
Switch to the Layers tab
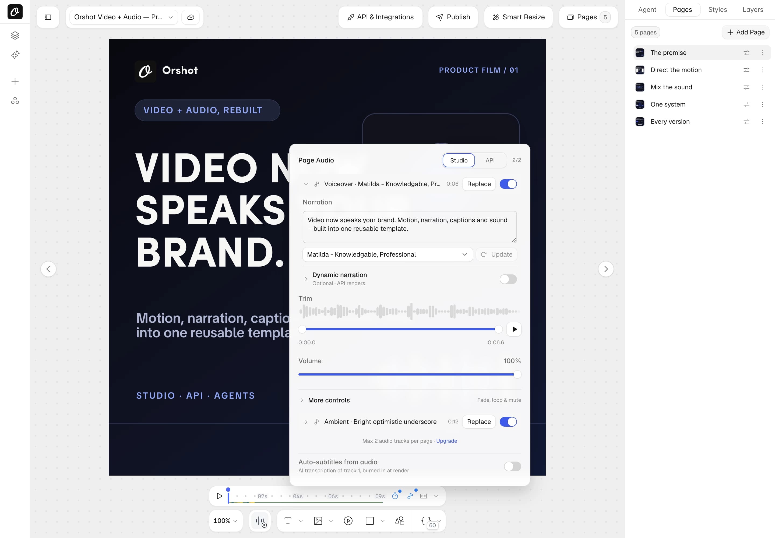[x=752, y=9]
